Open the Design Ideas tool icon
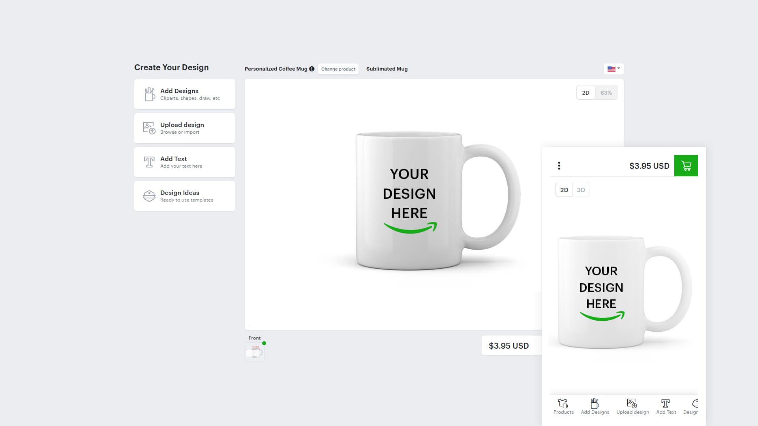 click(149, 196)
